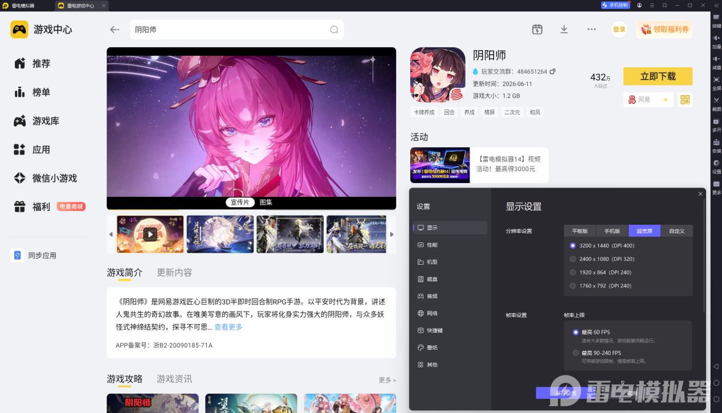Open the calendar reservation icon

537,29
